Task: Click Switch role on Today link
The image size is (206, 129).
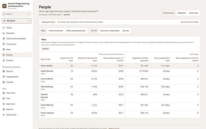Action: [190, 22]
